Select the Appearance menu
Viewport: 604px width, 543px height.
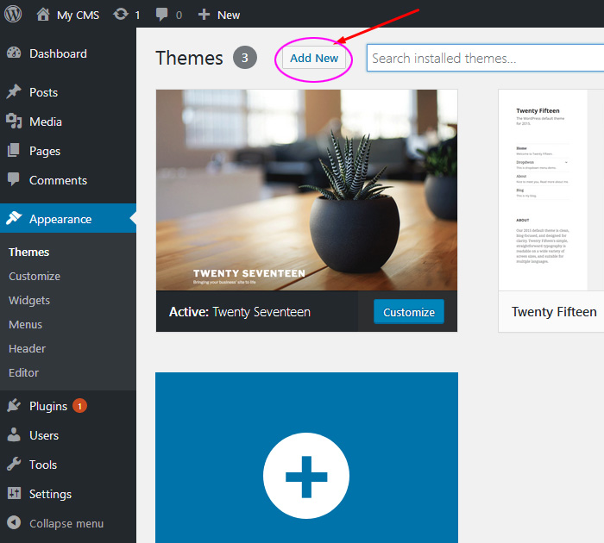pyautogui.click(x=60, y=219)
